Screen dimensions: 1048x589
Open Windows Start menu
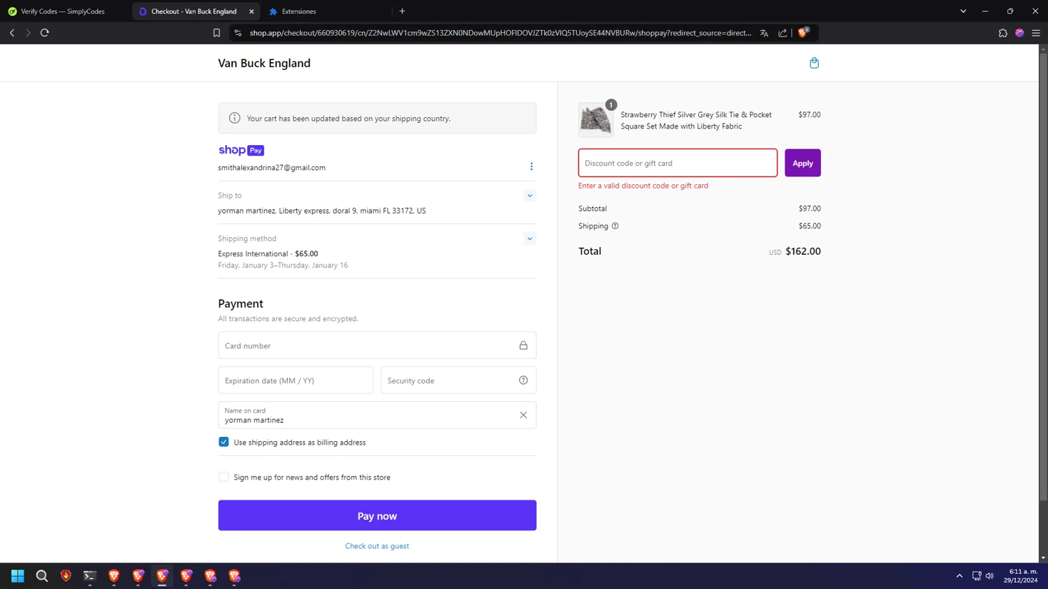17,576
